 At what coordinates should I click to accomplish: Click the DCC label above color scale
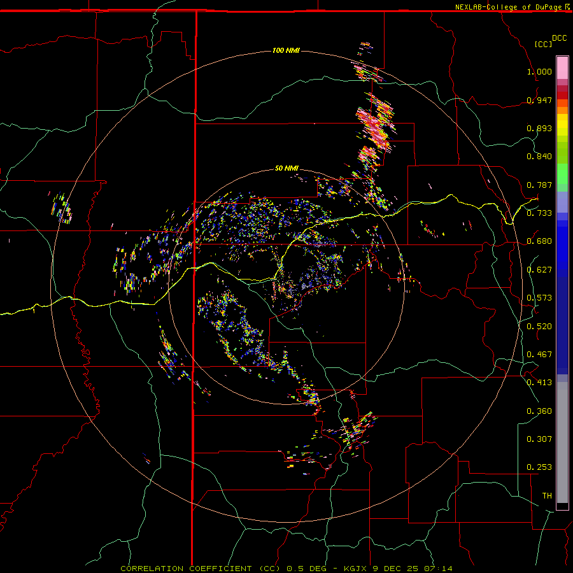tap(559, 38)
